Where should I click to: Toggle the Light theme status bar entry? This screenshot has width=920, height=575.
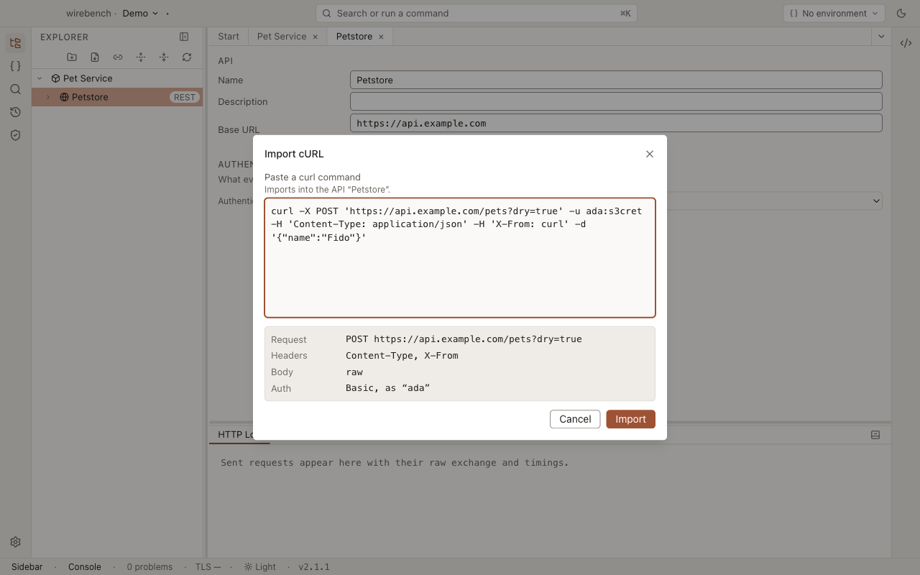pyautogui.click(x=259, y=567)
